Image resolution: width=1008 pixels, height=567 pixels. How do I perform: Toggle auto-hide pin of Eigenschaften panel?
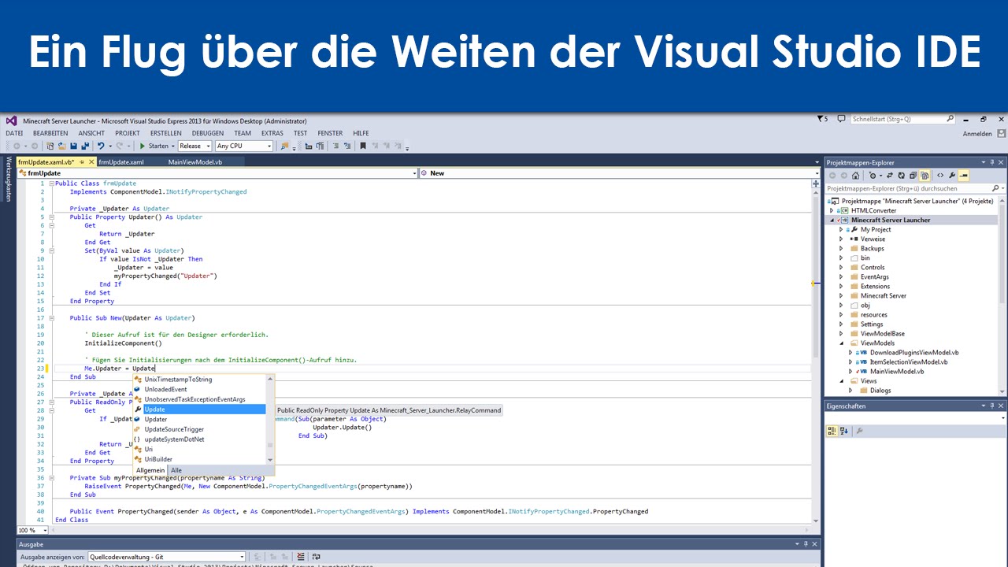point(992,406)
